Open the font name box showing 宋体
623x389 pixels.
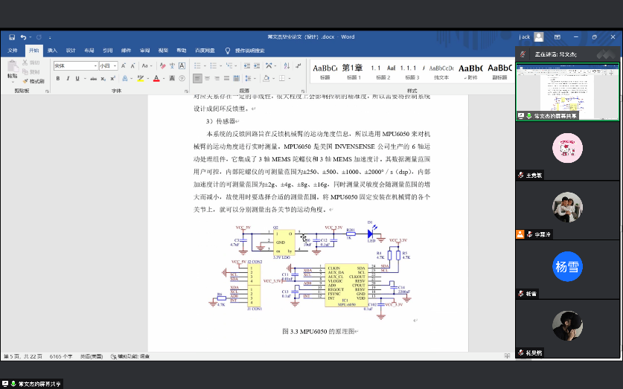pyautogui.click(x=75, y=65)
